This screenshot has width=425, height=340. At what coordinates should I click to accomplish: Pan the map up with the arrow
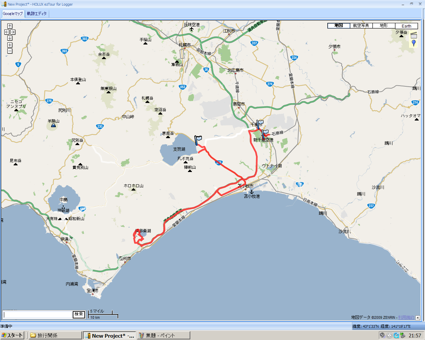click(10, 26)
